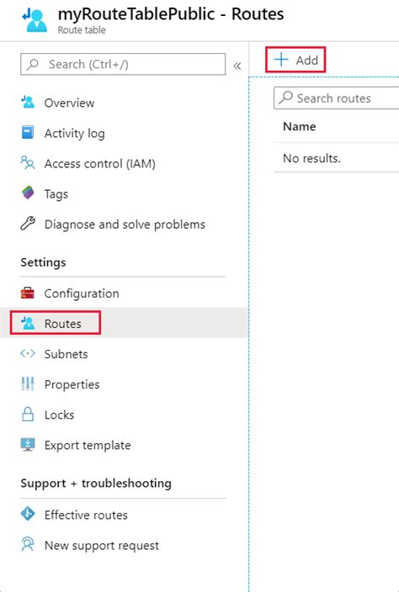Screen dimensions: 399x592
Task: Focus the Search (Ctrl+/) box
Action: coord(123,64)
